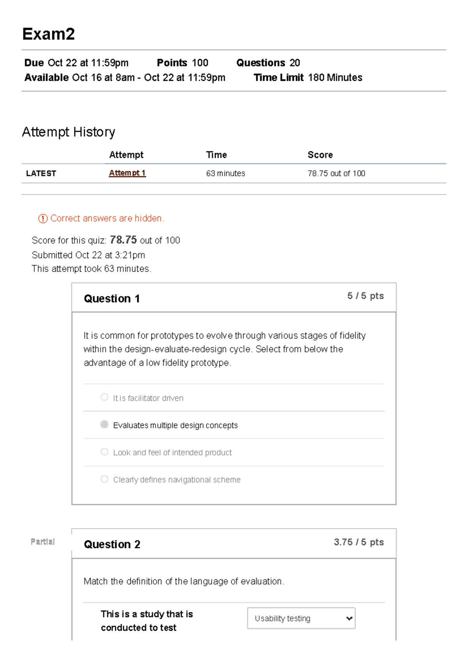
Task: Click the '5 / 5 pts' score on Question 1
Action: coord(365,296)
